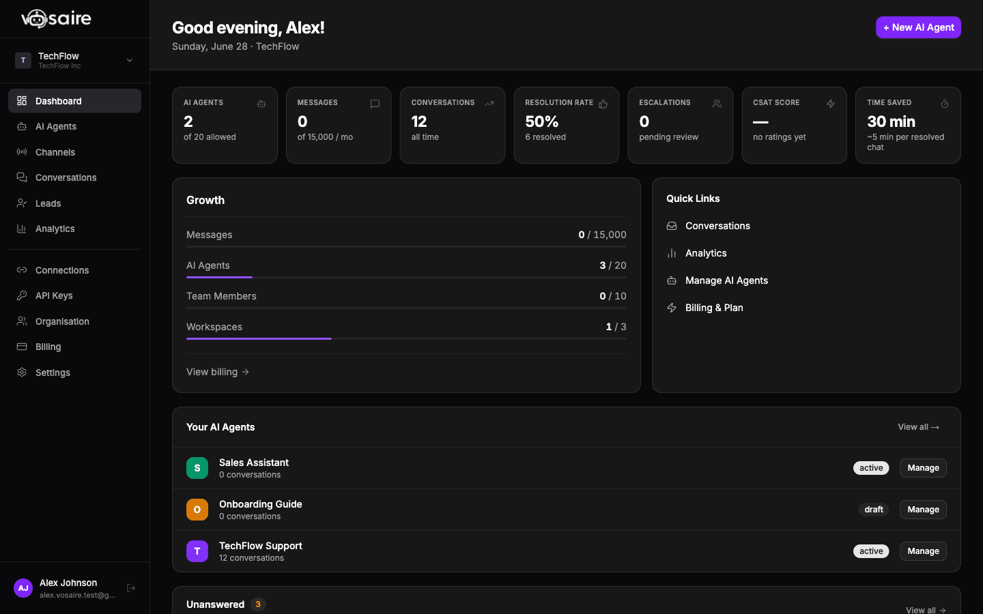Manage the TechFlow Support agent
The image size is (983, 614).
point(923,551)
